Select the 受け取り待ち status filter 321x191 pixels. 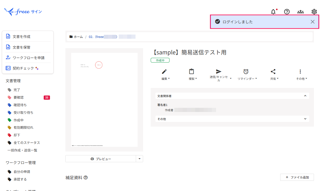point(23,113)
